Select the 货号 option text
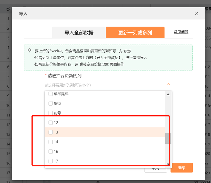This screenshot has height=183, width=211. tap(57, 113)
